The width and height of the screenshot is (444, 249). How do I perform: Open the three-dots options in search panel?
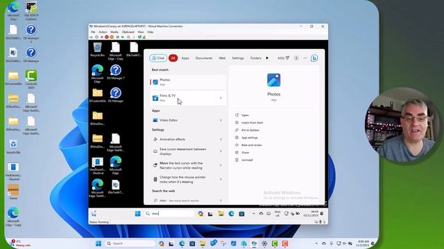pos(305,58)
